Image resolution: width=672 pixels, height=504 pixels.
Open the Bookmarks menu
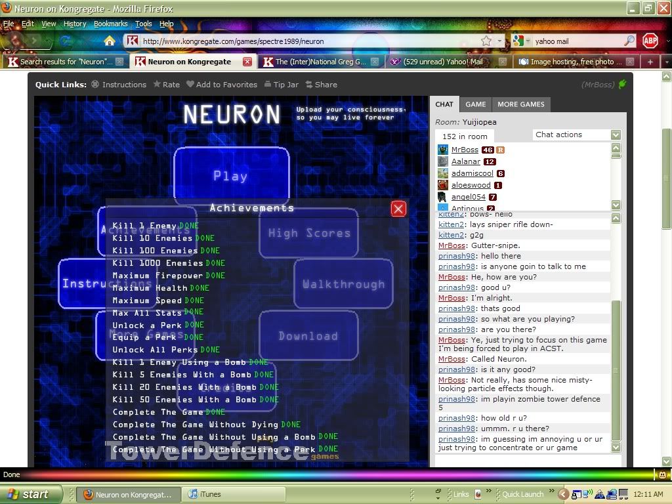point(110,24)
